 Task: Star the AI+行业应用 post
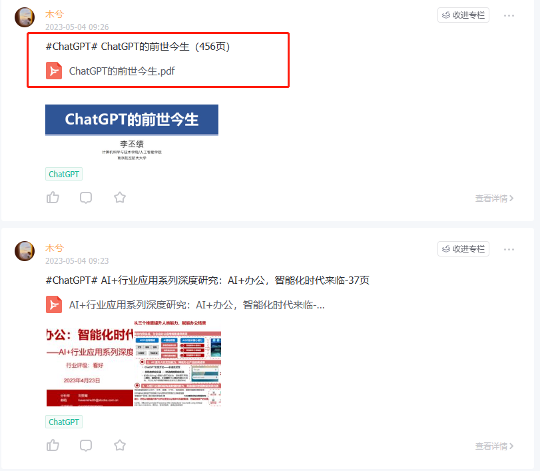(119, 445)
